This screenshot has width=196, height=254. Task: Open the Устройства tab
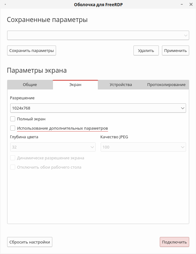[x=121, y=84]
